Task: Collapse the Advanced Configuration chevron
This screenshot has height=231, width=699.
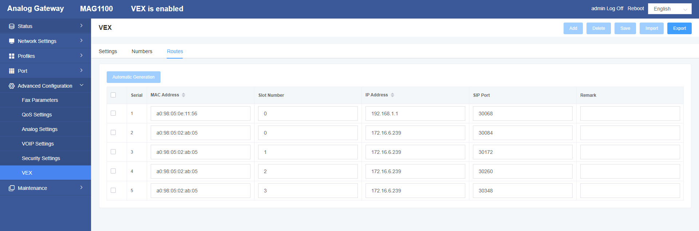Action: coord(81,85)
